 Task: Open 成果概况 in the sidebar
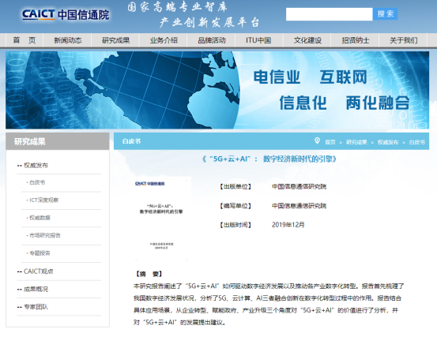coord(36,289)
